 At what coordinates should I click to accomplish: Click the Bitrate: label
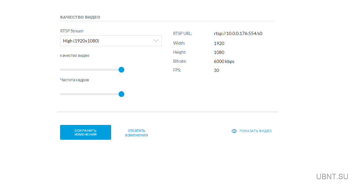click(180, 61)
